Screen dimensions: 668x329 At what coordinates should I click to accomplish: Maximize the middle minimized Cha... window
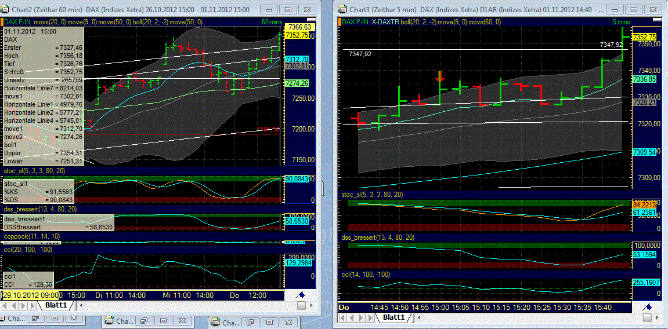(x=162, y=321)
